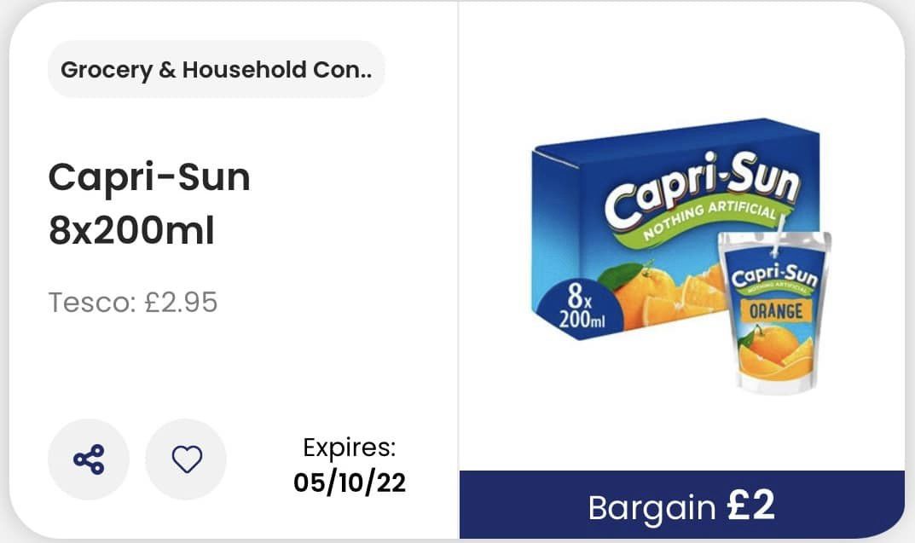Click the ORANGE label on the pouch
The width and height of the screenshot is (915, 543).
(x=775, y=310)
